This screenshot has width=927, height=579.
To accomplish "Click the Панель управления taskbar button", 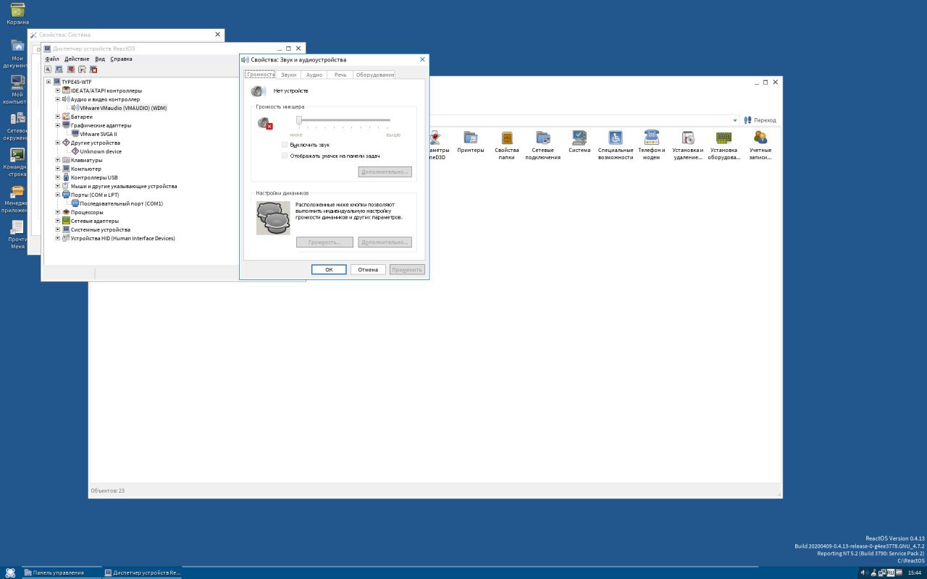I will click(x=62, y=572).
